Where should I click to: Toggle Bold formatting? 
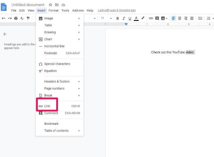117,18
